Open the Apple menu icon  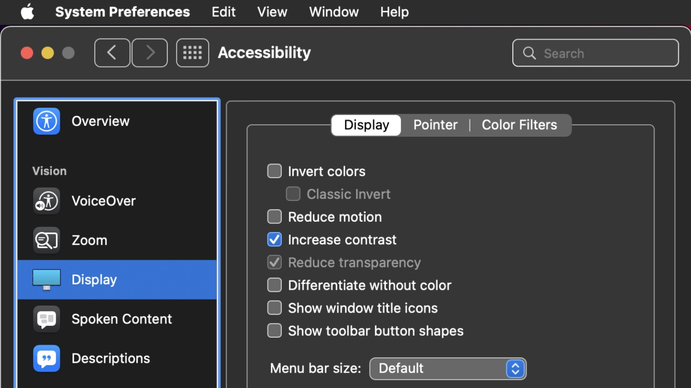click(27, 12)
